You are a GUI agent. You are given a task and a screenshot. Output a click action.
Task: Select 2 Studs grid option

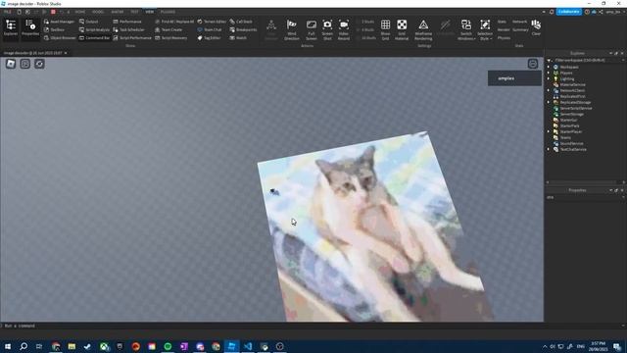tap(366, 22)
